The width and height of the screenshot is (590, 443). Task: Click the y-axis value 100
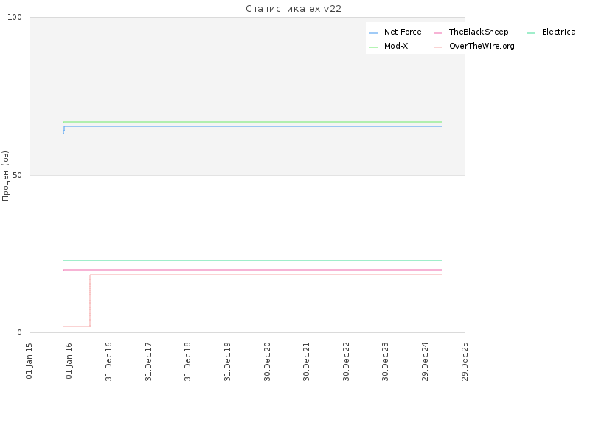(15, 17)
